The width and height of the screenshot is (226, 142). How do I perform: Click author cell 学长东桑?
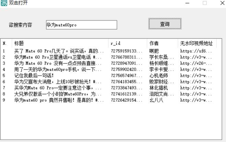162,57
